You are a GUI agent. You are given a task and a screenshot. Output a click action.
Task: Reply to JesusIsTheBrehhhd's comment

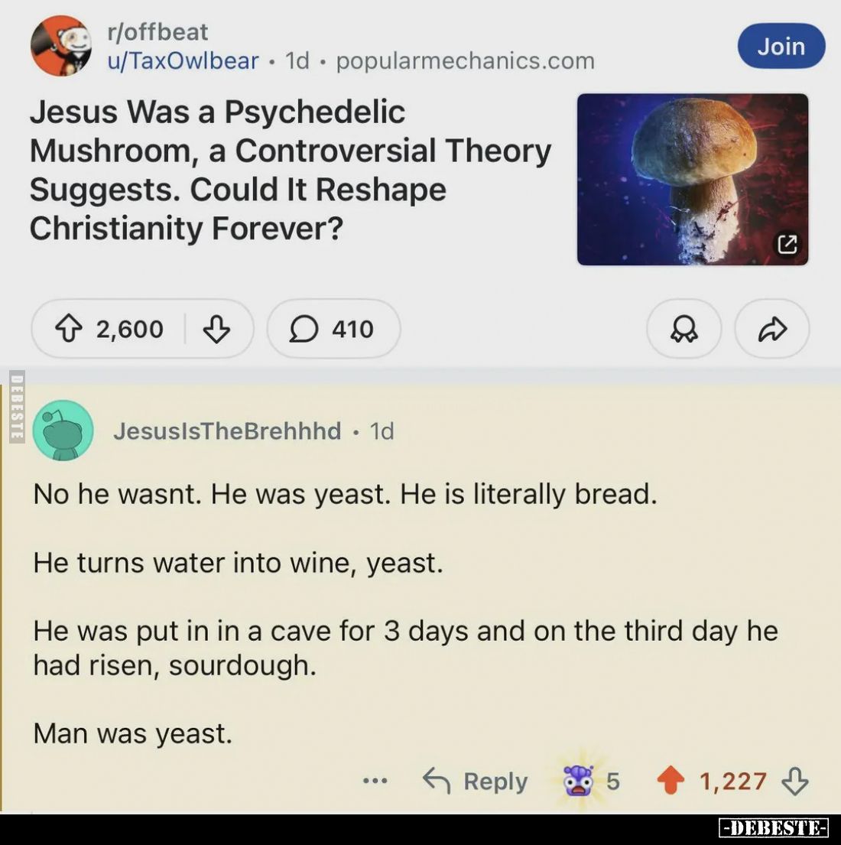coord(476,781)
